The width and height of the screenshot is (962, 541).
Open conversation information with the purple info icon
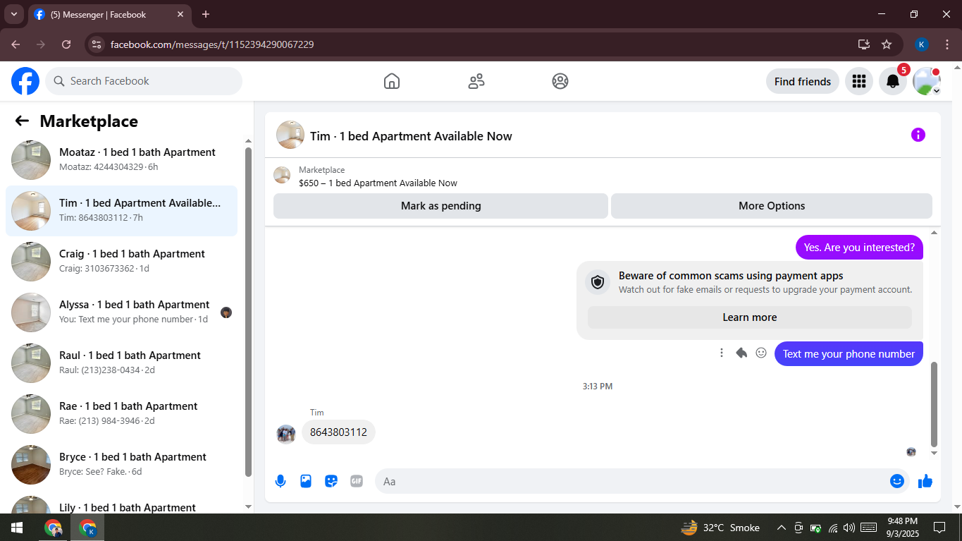[x=918, y=135]
